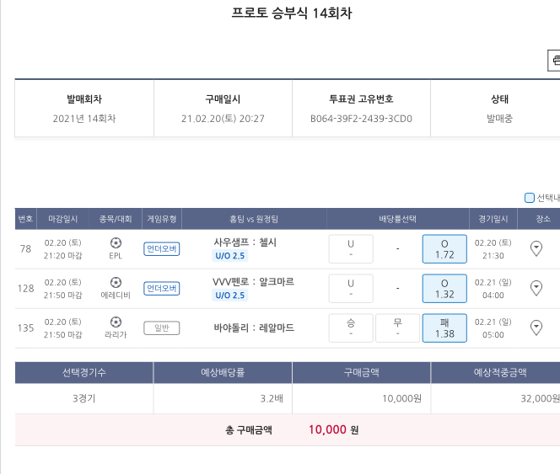Viewport: 560px width, 474px height.
Task: Open venue info for Valladolid vs Real Madrid
Action: pos(536,328)
